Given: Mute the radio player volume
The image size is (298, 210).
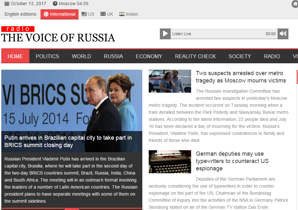Looking at the screenshot, I should point(283,34).
